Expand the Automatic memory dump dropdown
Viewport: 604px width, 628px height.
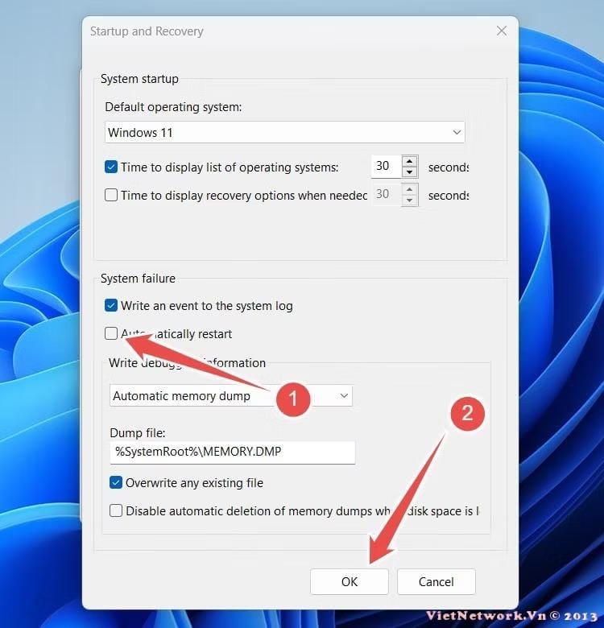(344, 395)
